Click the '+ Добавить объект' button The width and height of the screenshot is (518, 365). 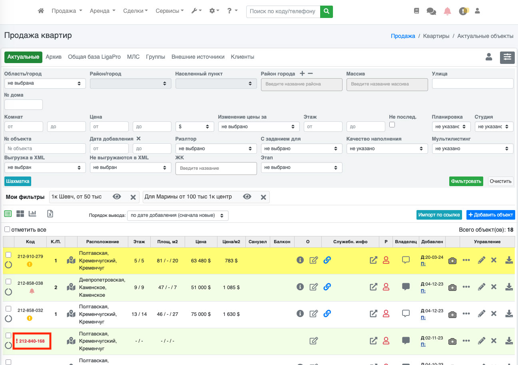(490, 215)
